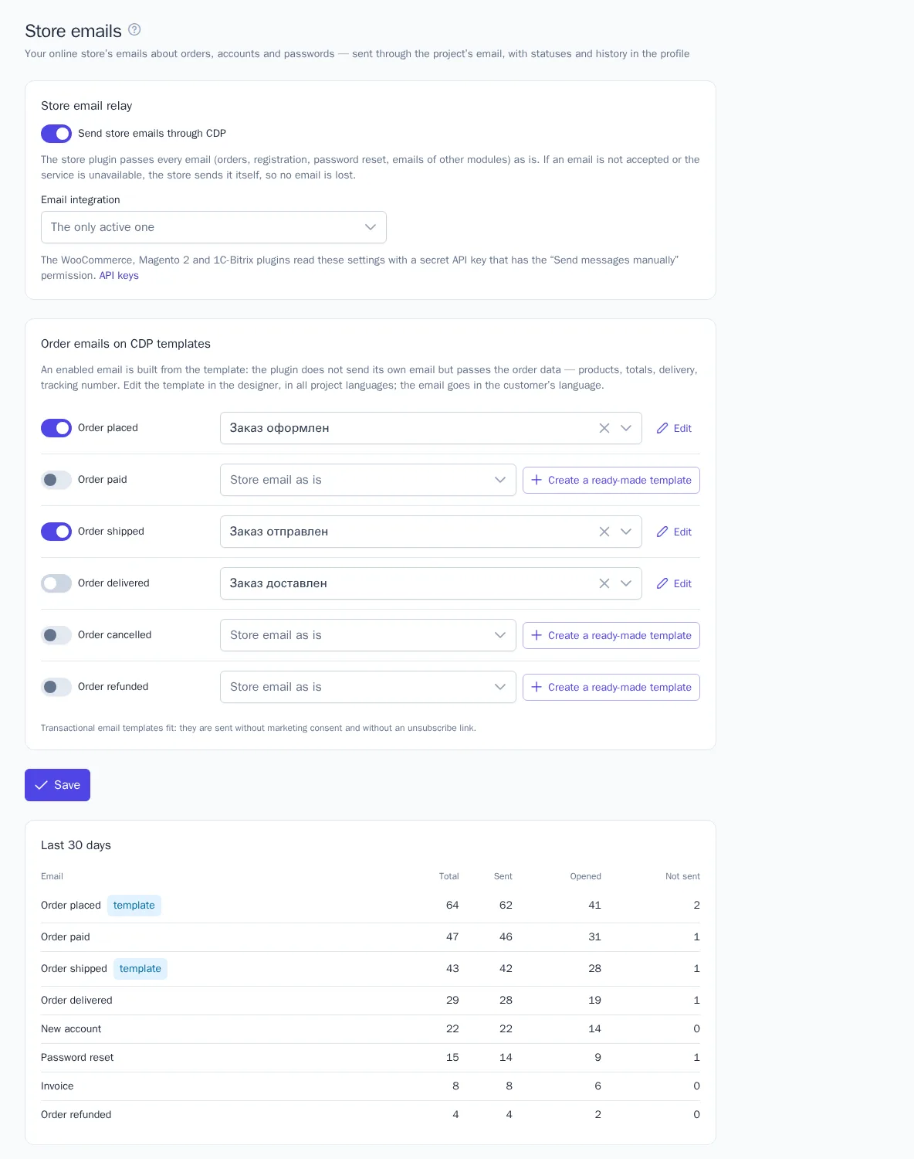Save the store email settings
This screenshot has height=1159, width=914.
pyautogui.click(x=57, y=785)
